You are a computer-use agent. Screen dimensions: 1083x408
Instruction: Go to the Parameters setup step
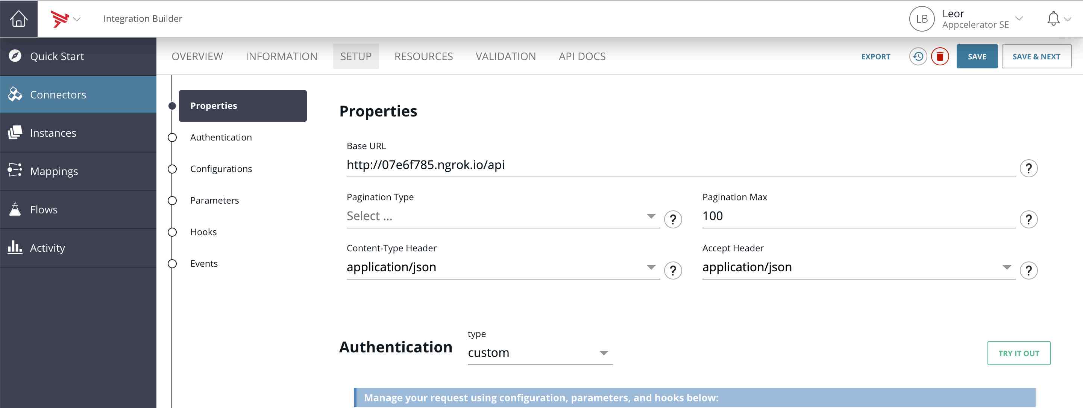(214, 200)
